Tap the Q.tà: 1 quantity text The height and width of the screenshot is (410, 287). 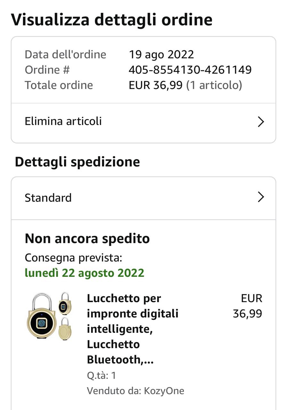pos(101,375)
